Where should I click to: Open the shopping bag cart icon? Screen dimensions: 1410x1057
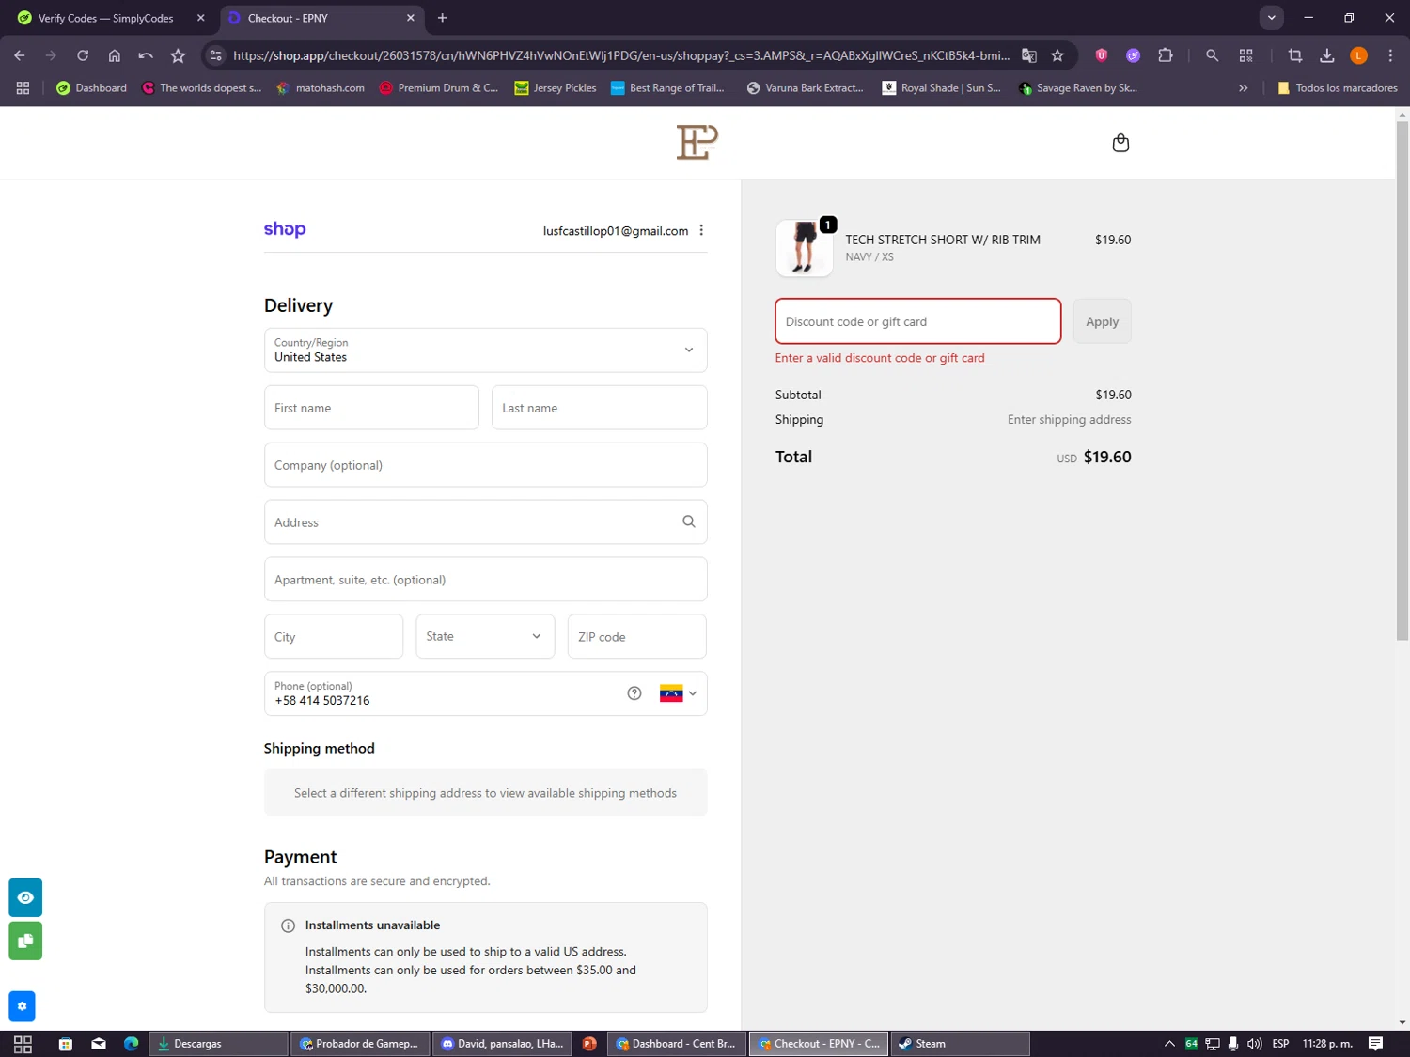[1120, 143]
